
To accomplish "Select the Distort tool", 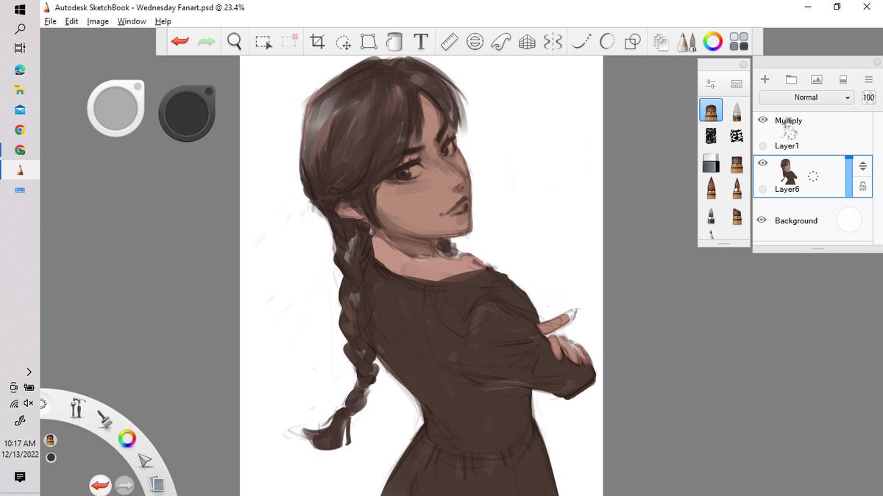I will point(369,42).
